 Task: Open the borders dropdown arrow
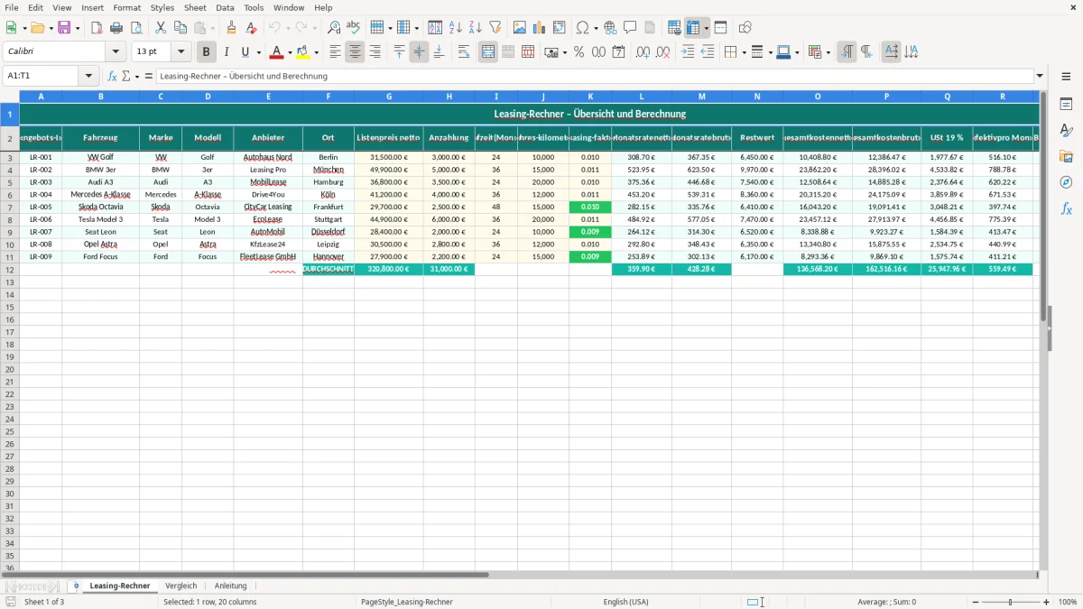[x=743, y=52]
